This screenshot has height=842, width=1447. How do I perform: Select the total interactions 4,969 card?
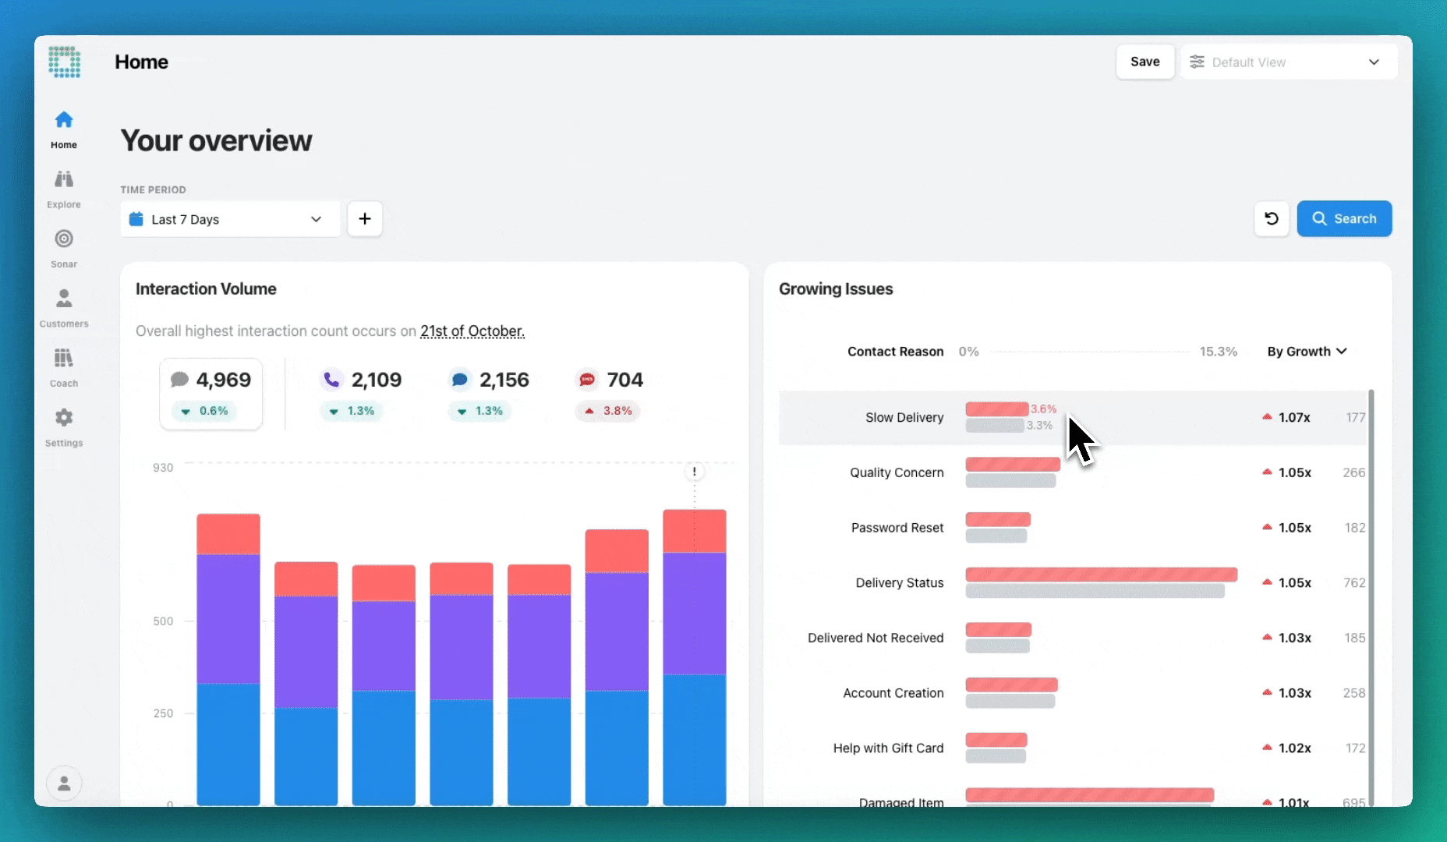pyautogui.click(x=211, y=394)
